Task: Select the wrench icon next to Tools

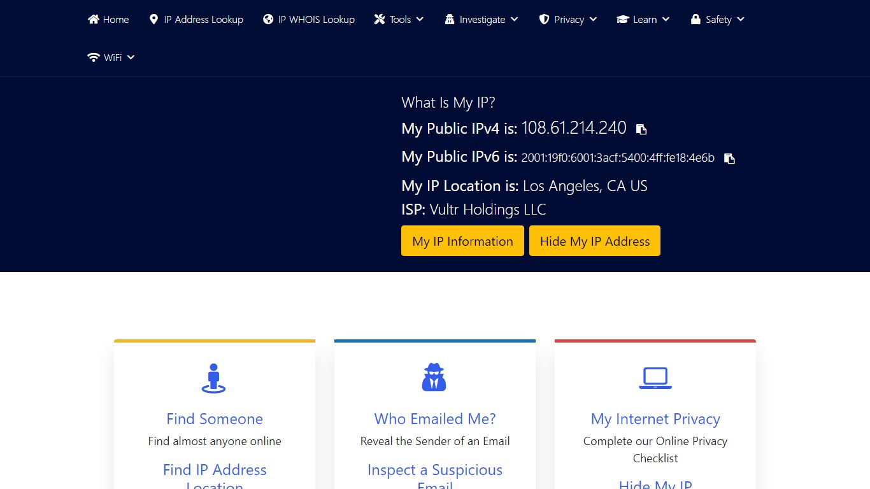Action: 380,19
